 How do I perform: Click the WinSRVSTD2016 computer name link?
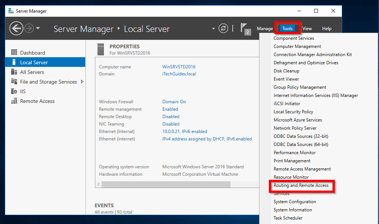(x=179, y=67)
